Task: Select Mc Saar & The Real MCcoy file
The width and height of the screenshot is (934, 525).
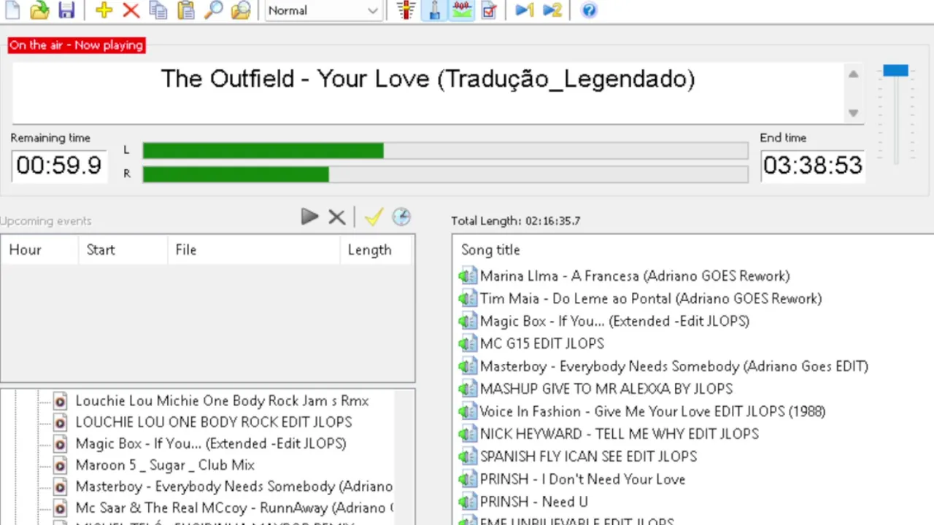Action: pyautogui.click(x=233, y=507)
